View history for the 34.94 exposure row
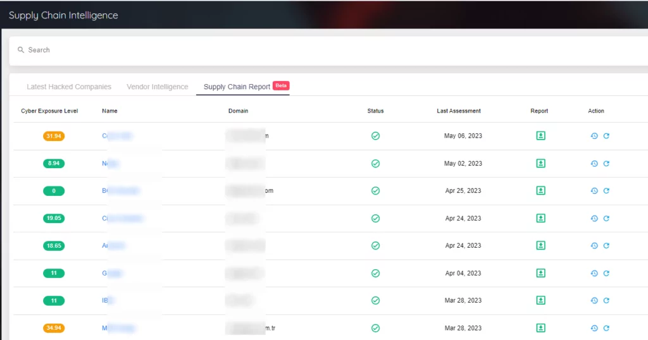Viewport: 648px width, 340px height. [594, 328]
